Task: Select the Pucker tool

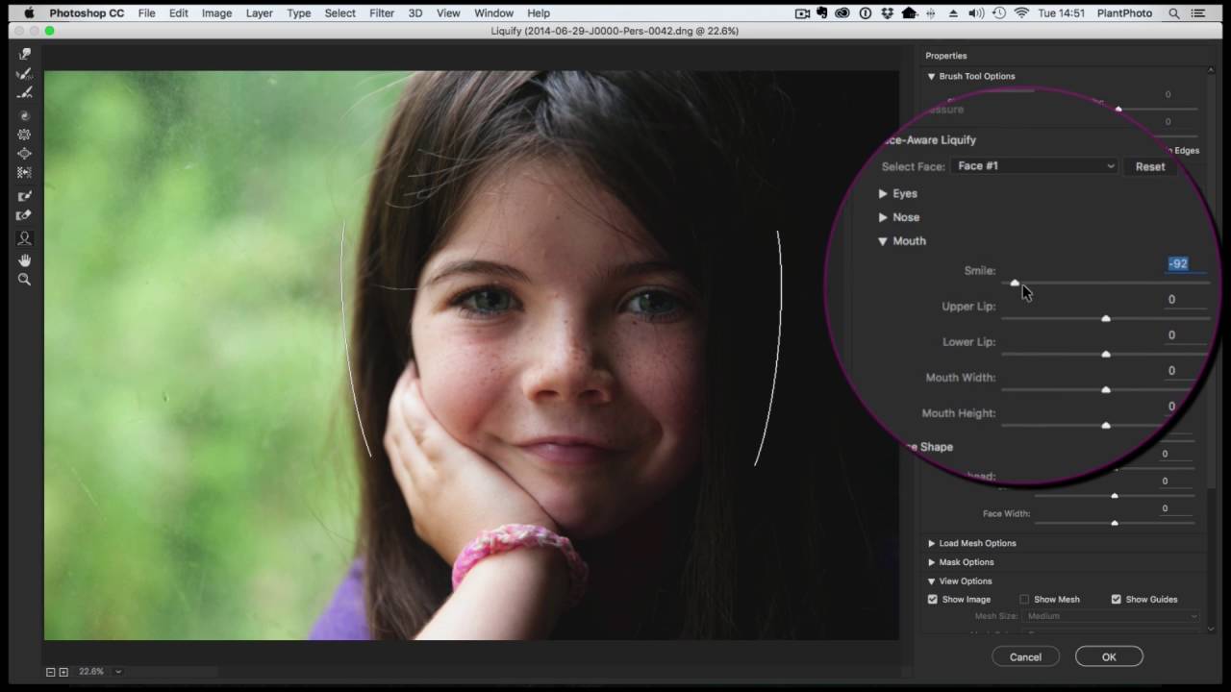Action: tap(25, 136)
